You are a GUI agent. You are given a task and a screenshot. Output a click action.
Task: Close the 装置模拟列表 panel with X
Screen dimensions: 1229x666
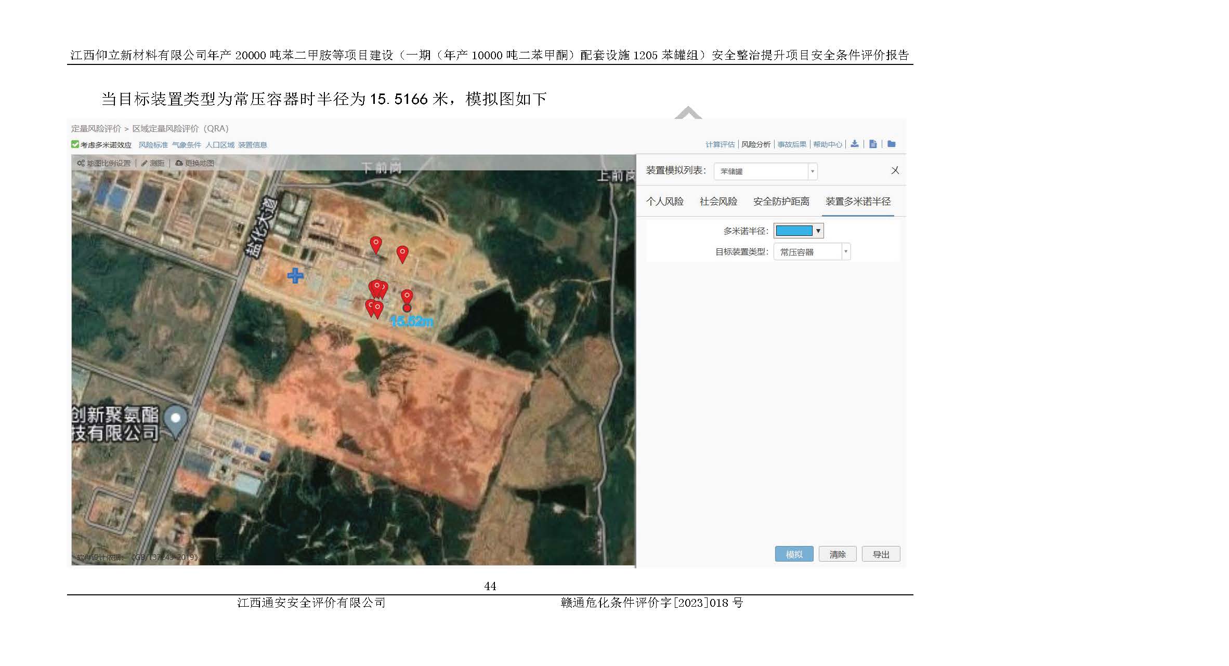click(895, 170)
